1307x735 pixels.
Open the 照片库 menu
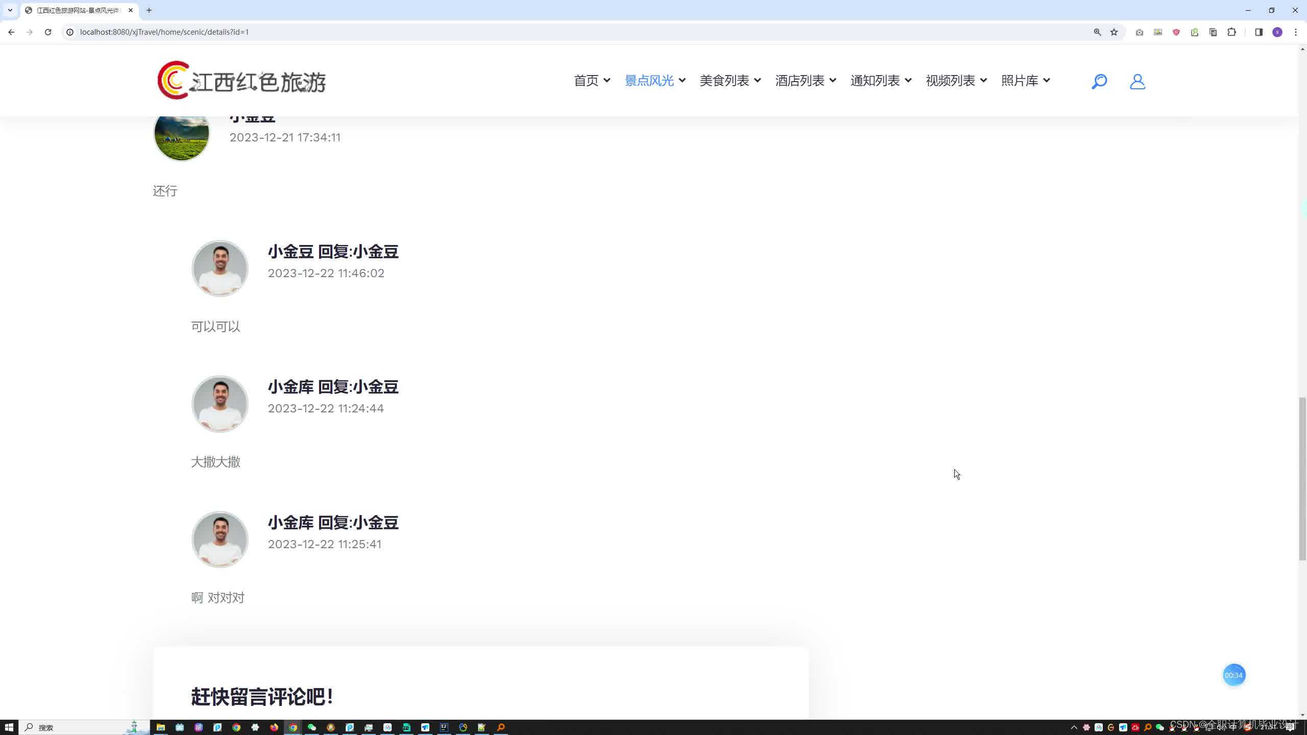1025,81
